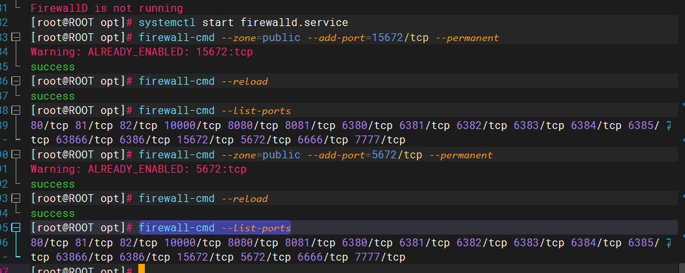This screenshot has width=685, height=273.
Task: Click "success" beneath the 5672:tcp warning
Action: (x=53, y=184)
